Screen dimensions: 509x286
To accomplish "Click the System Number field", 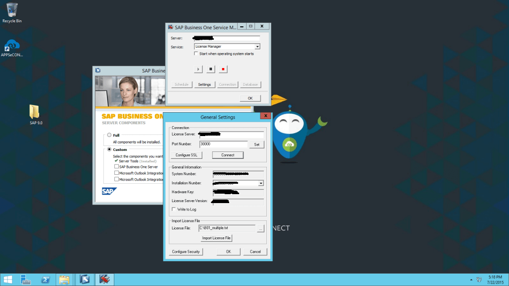I will coord(238,174).
